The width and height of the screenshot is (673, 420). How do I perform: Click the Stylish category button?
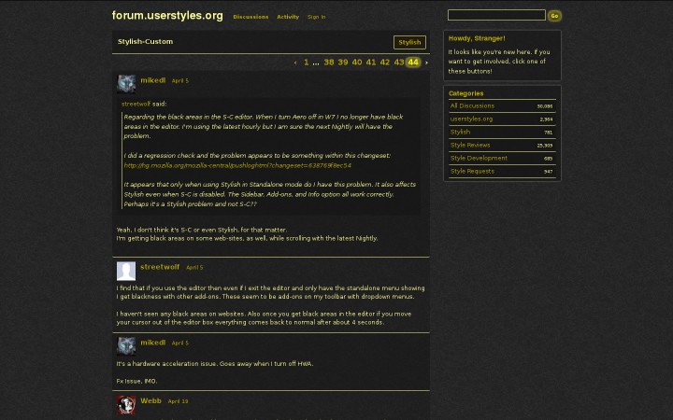click(409, 42)
